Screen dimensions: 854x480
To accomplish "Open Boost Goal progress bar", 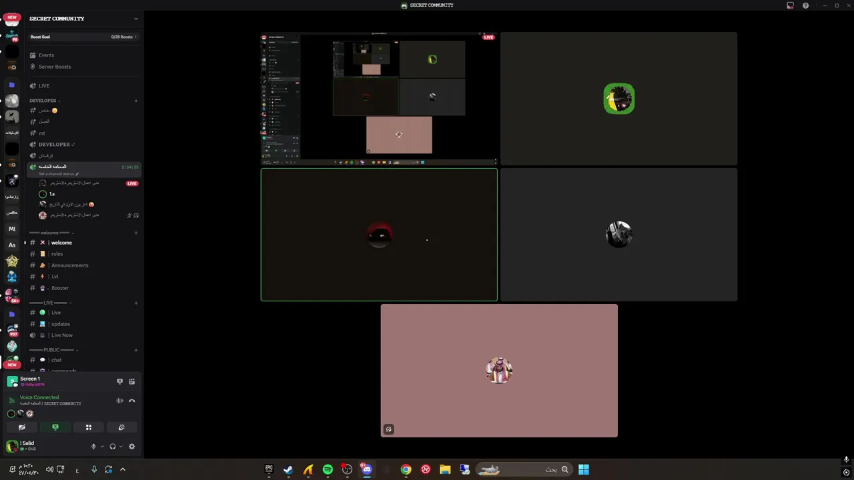I will [83, 37].
